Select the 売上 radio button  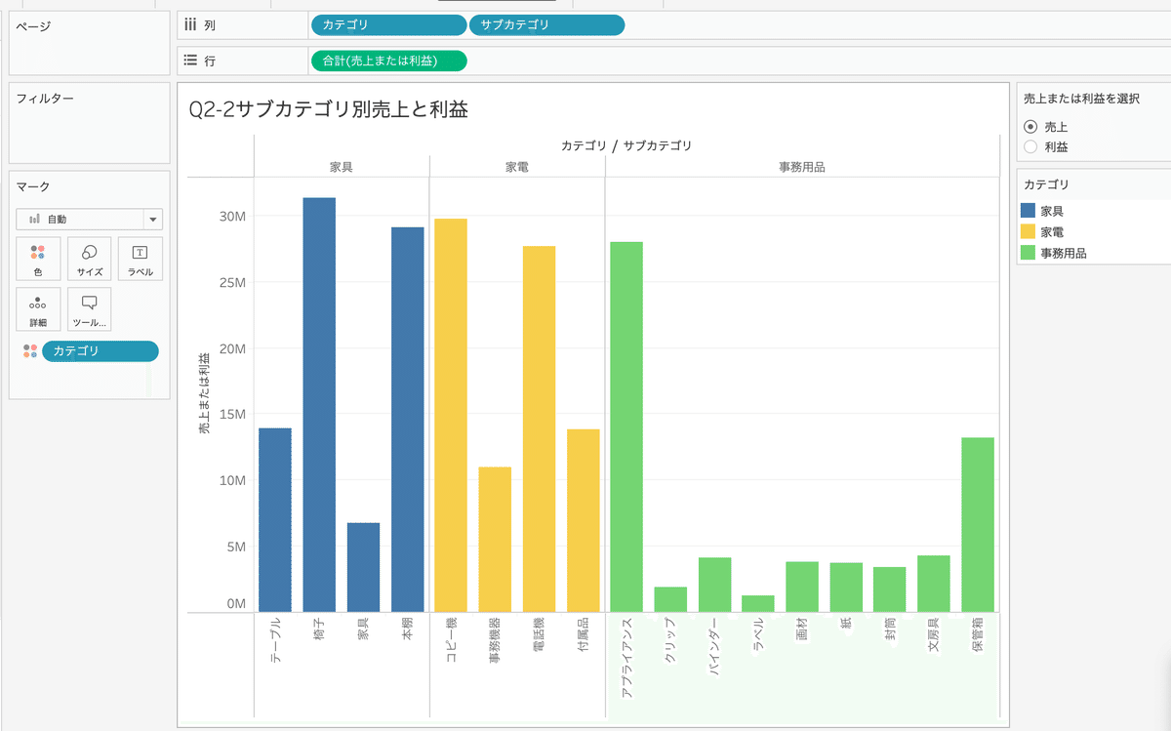pyautogui.click(x=1030, y=127)
